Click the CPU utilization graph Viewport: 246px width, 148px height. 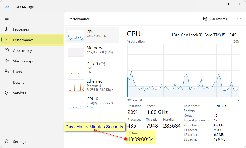183,70
